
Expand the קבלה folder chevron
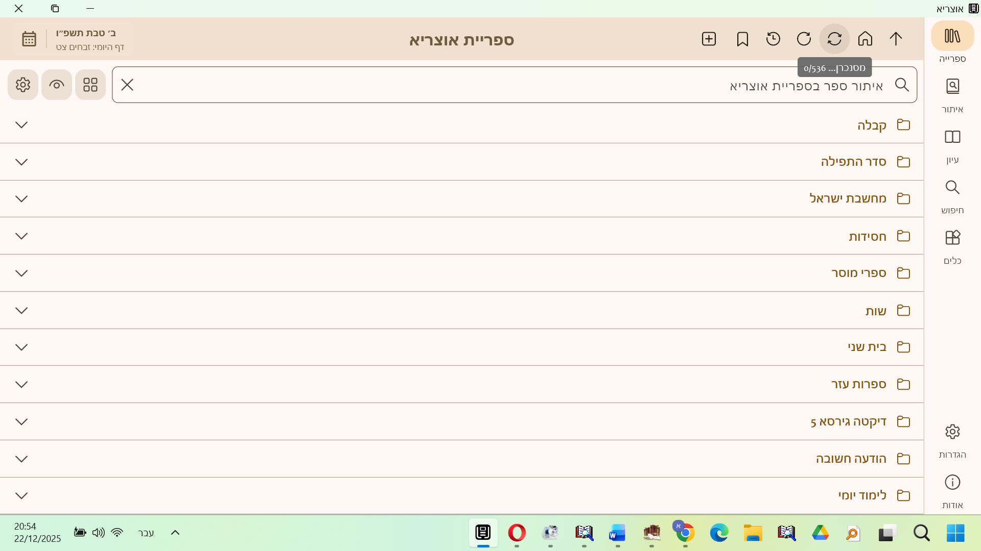point(21,125)
